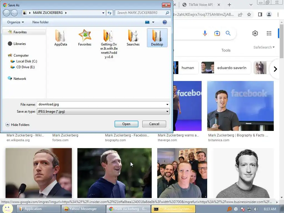
Task: Select the 'eduardo saverin' suggestion chip
Action: click(x=226, y=68)
